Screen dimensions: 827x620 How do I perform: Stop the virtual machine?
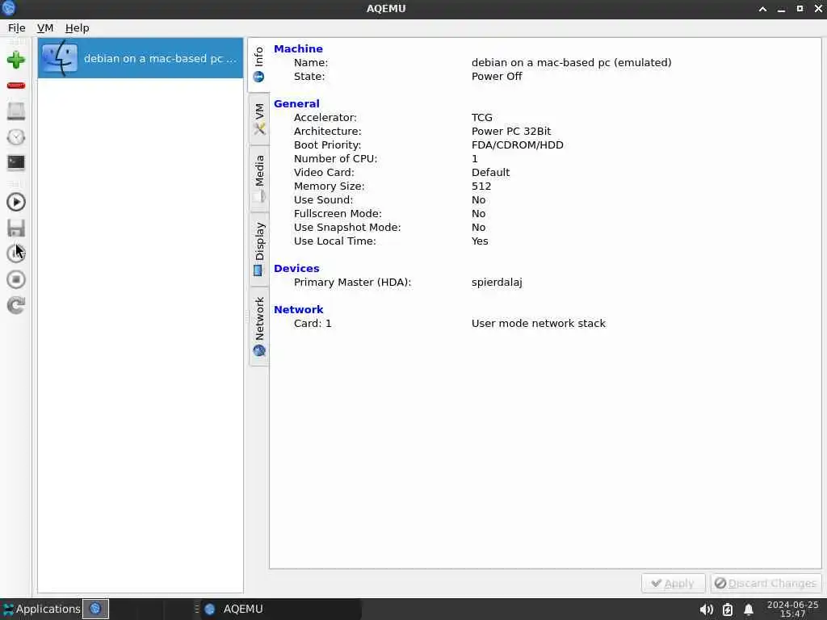pos(16,279)
